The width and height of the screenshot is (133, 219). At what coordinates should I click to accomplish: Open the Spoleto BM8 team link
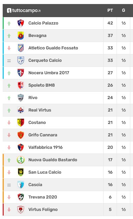tap(41, 85)
